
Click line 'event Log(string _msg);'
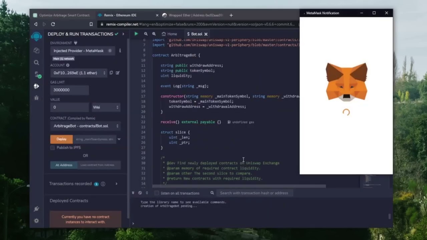click(x=184, y=86)
